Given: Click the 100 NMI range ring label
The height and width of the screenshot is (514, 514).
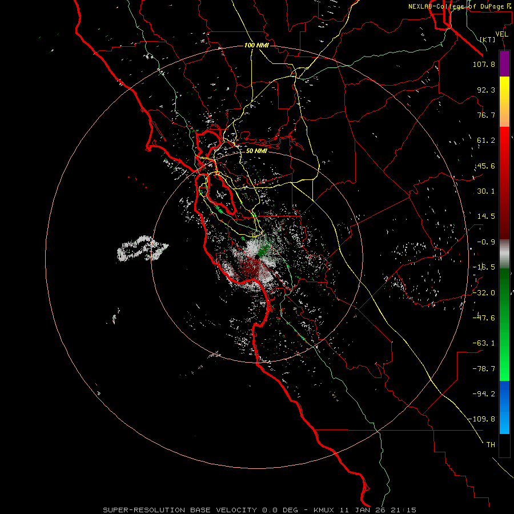Looking at the screenshot, I should (256, 45).
